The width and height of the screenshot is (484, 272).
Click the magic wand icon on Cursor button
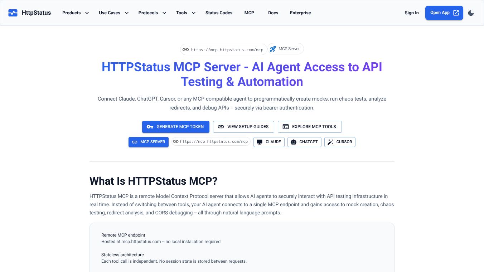point(330,142)
